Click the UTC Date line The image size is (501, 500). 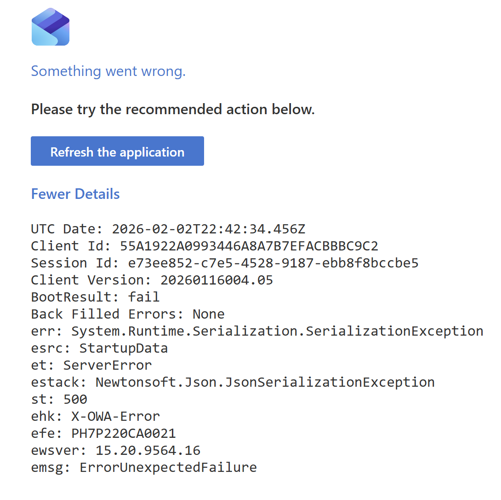point(168,229)
